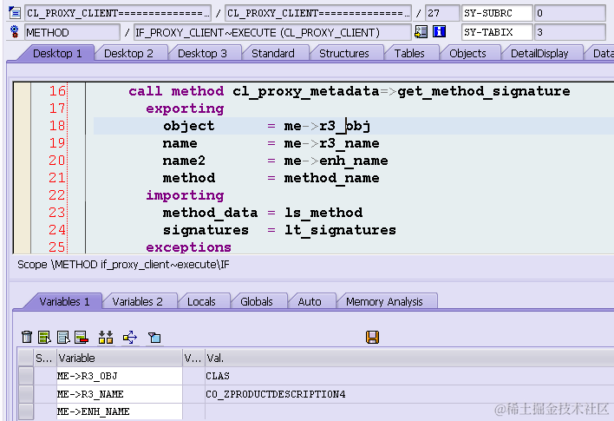Image resolution: width=614 pixels, height=421 pixels.
Task: Click the CO_ZPRODUCTDESCRIPTION4 value cell
Action: (x=409, y=393)
